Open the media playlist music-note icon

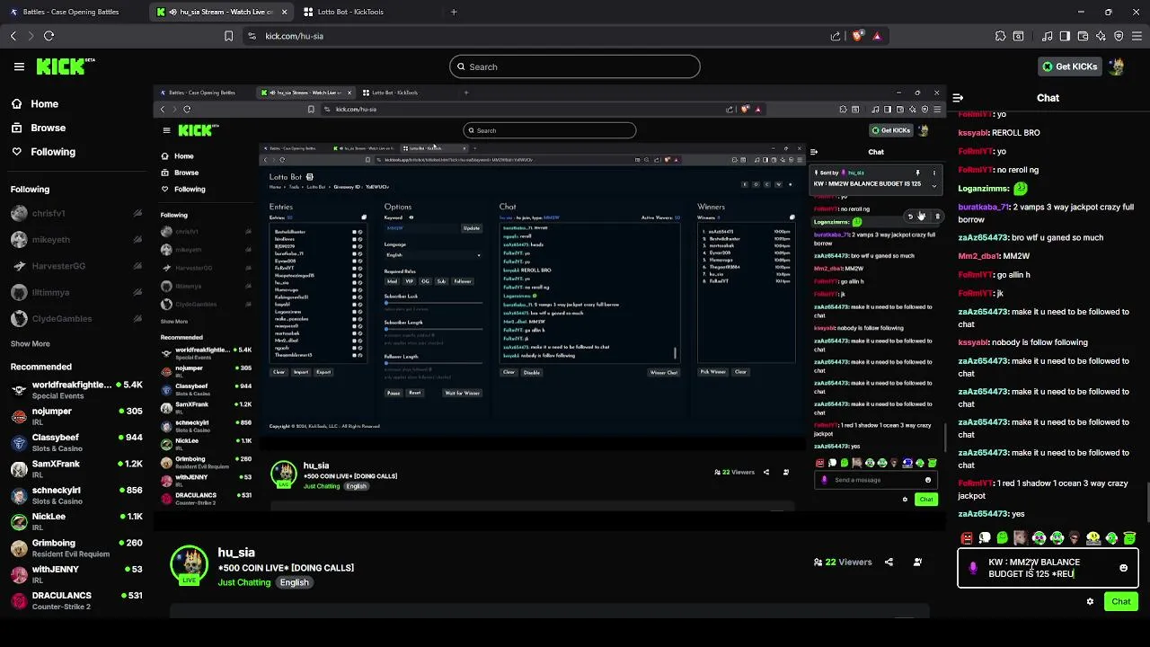click(x=1047, y=36)
